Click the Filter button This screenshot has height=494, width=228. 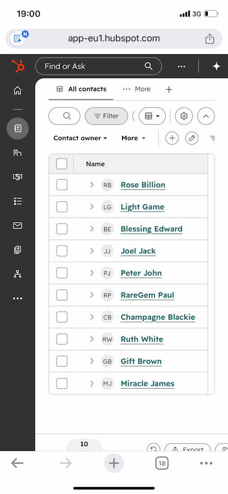pyautogui.click(x=106, y=116)
